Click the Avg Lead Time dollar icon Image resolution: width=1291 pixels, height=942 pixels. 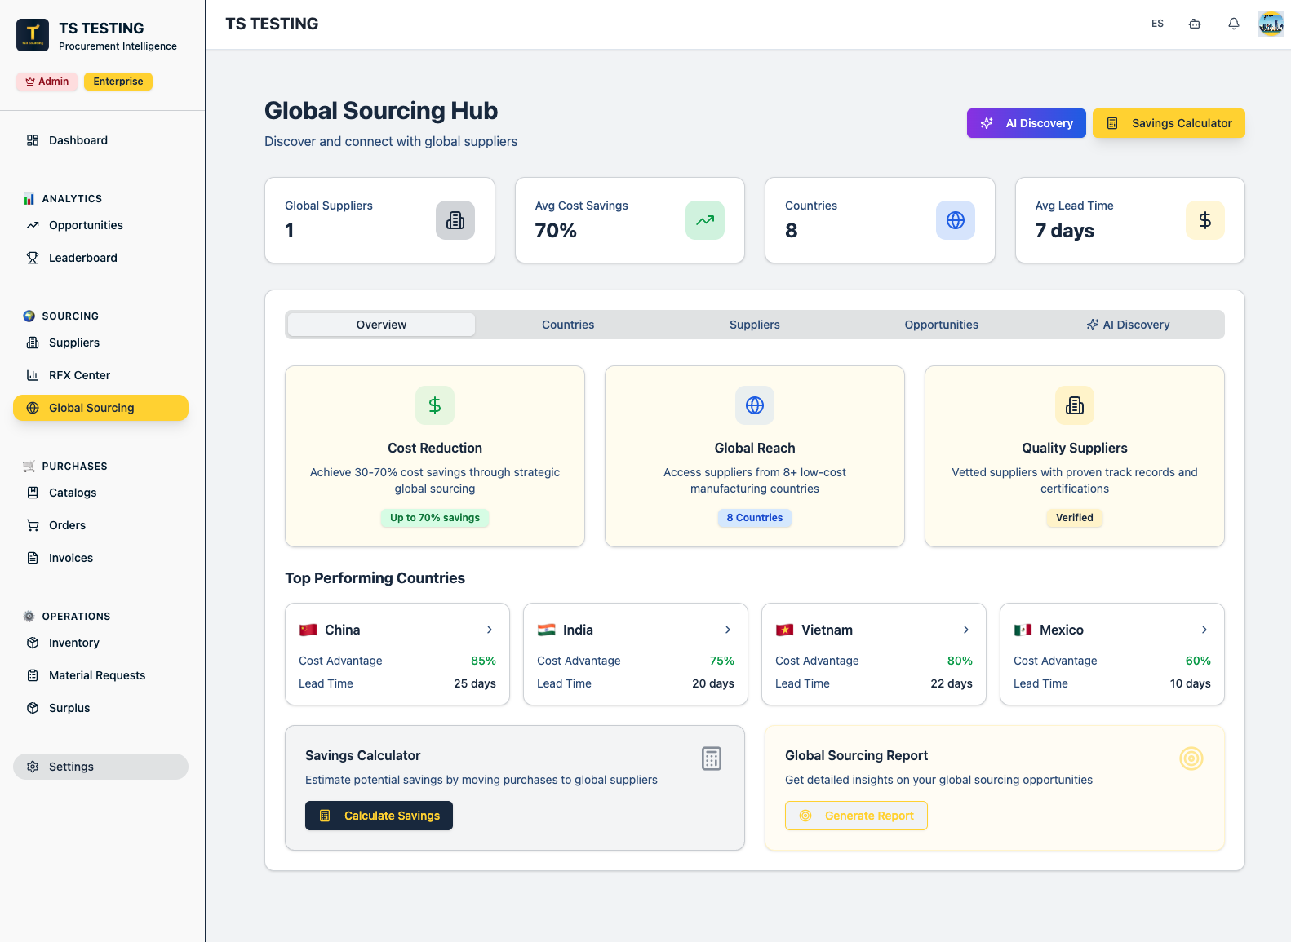tap(1205, 220)
